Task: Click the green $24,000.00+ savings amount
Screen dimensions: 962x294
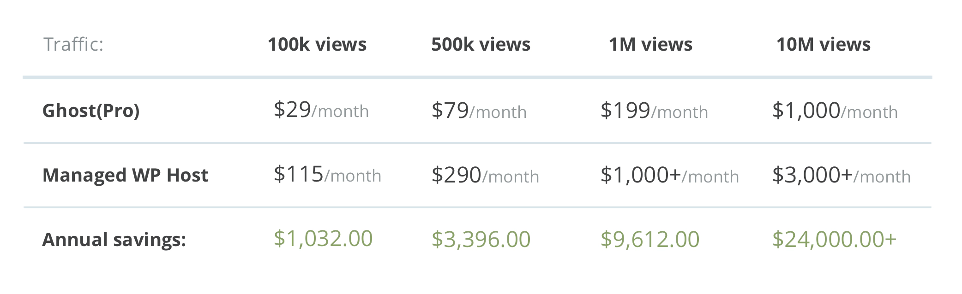Action: (x=834, y=240)
